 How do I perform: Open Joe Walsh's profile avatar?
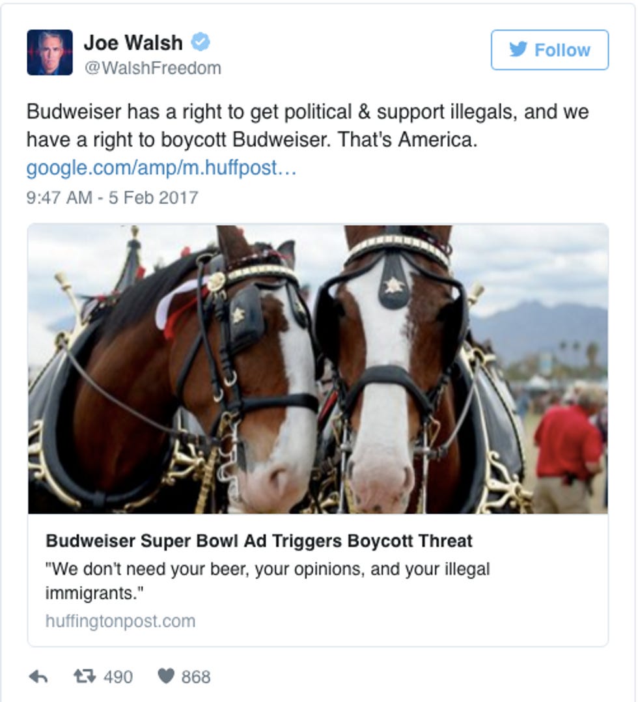pyautogui.click(x=49, y=52)
